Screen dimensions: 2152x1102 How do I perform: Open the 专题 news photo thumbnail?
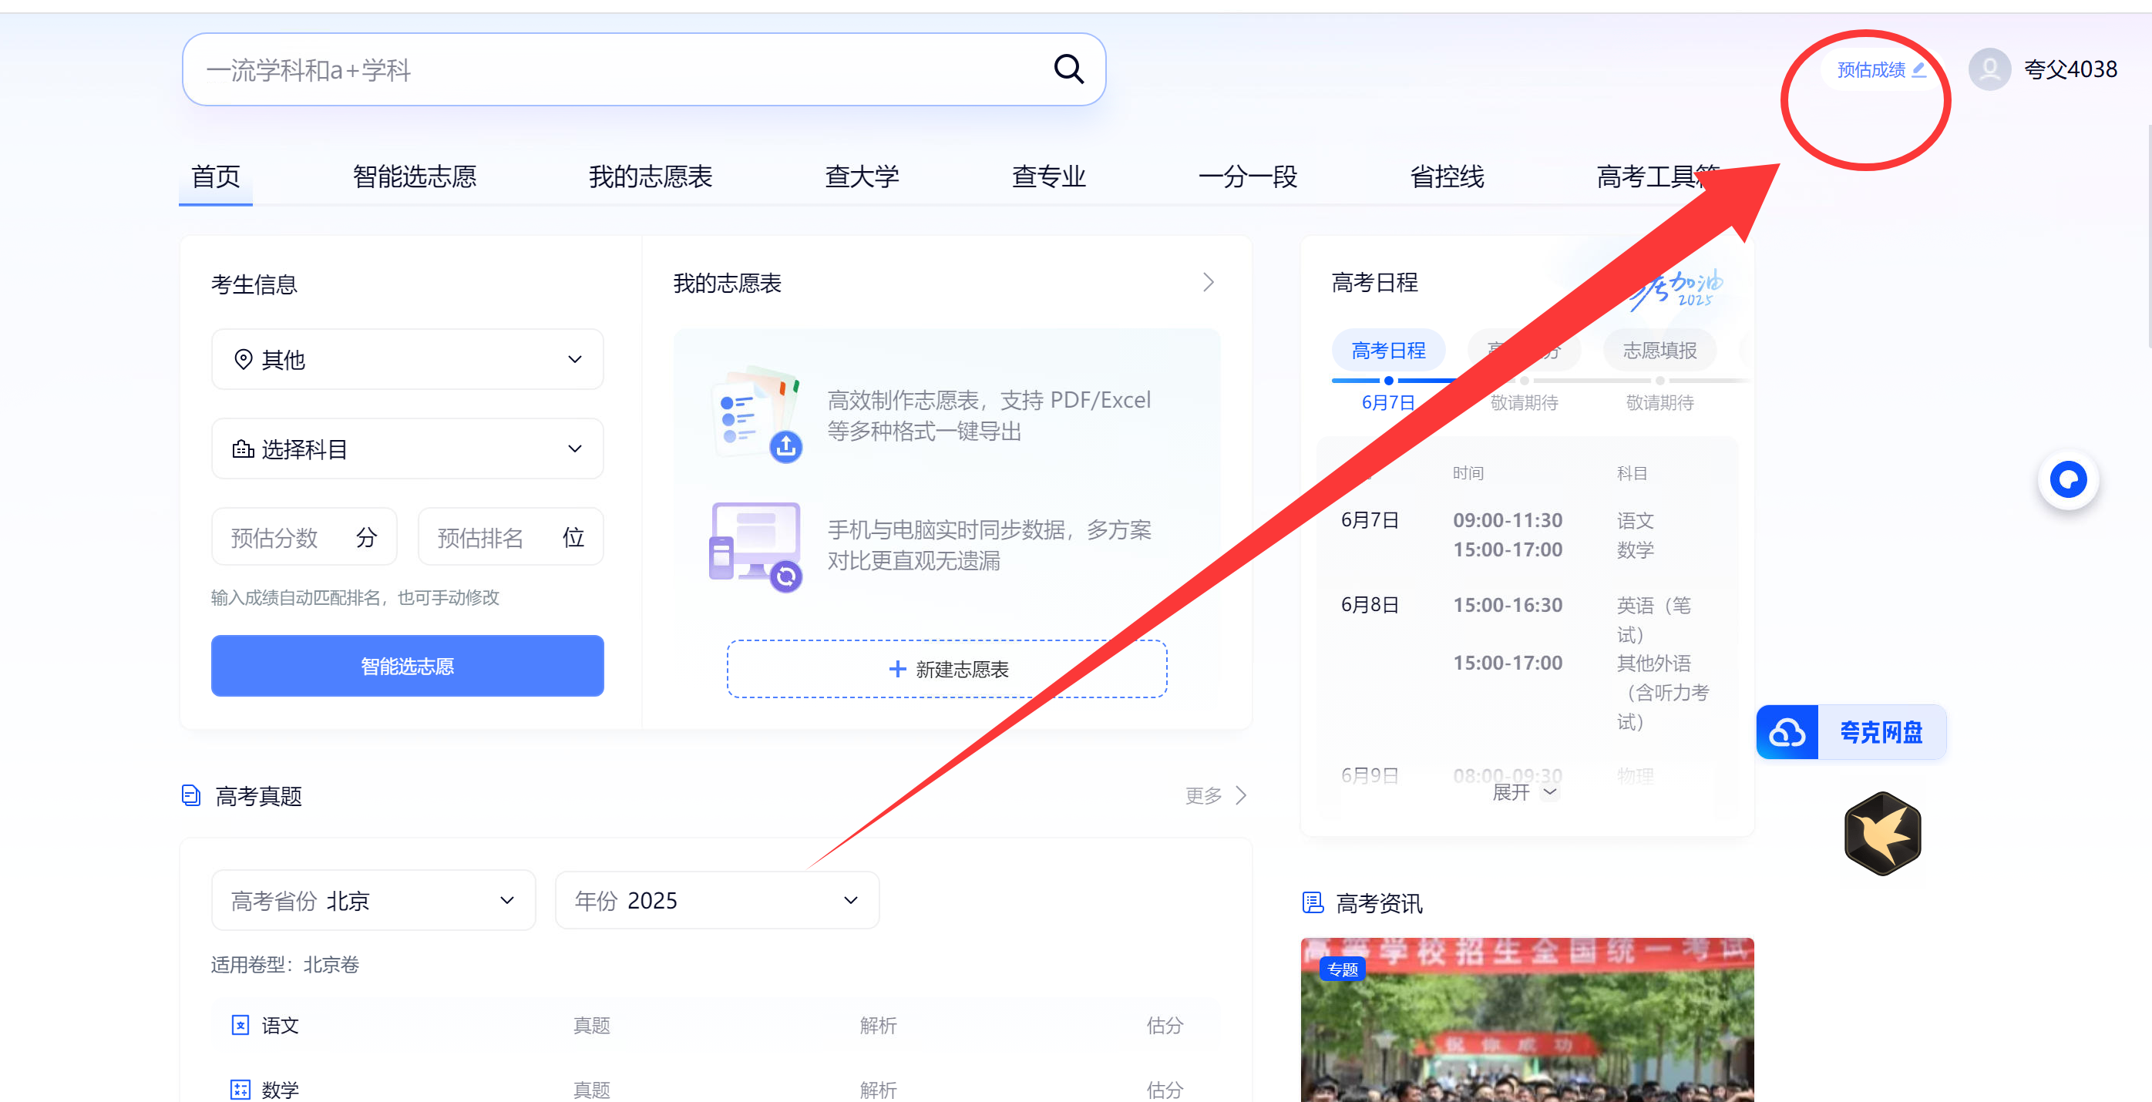pos(1527,1020)
